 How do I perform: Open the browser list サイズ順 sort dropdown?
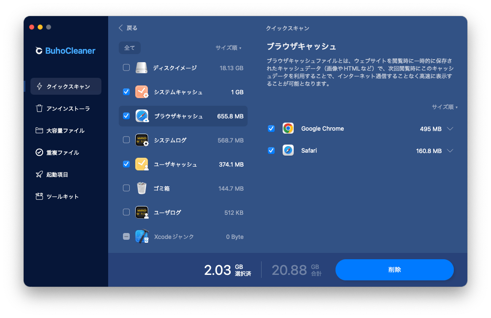coord(445,107)
